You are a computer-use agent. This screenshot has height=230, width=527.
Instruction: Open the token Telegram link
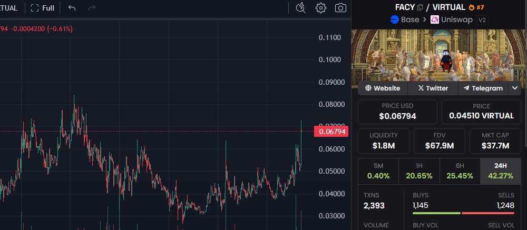coord(483,88)
